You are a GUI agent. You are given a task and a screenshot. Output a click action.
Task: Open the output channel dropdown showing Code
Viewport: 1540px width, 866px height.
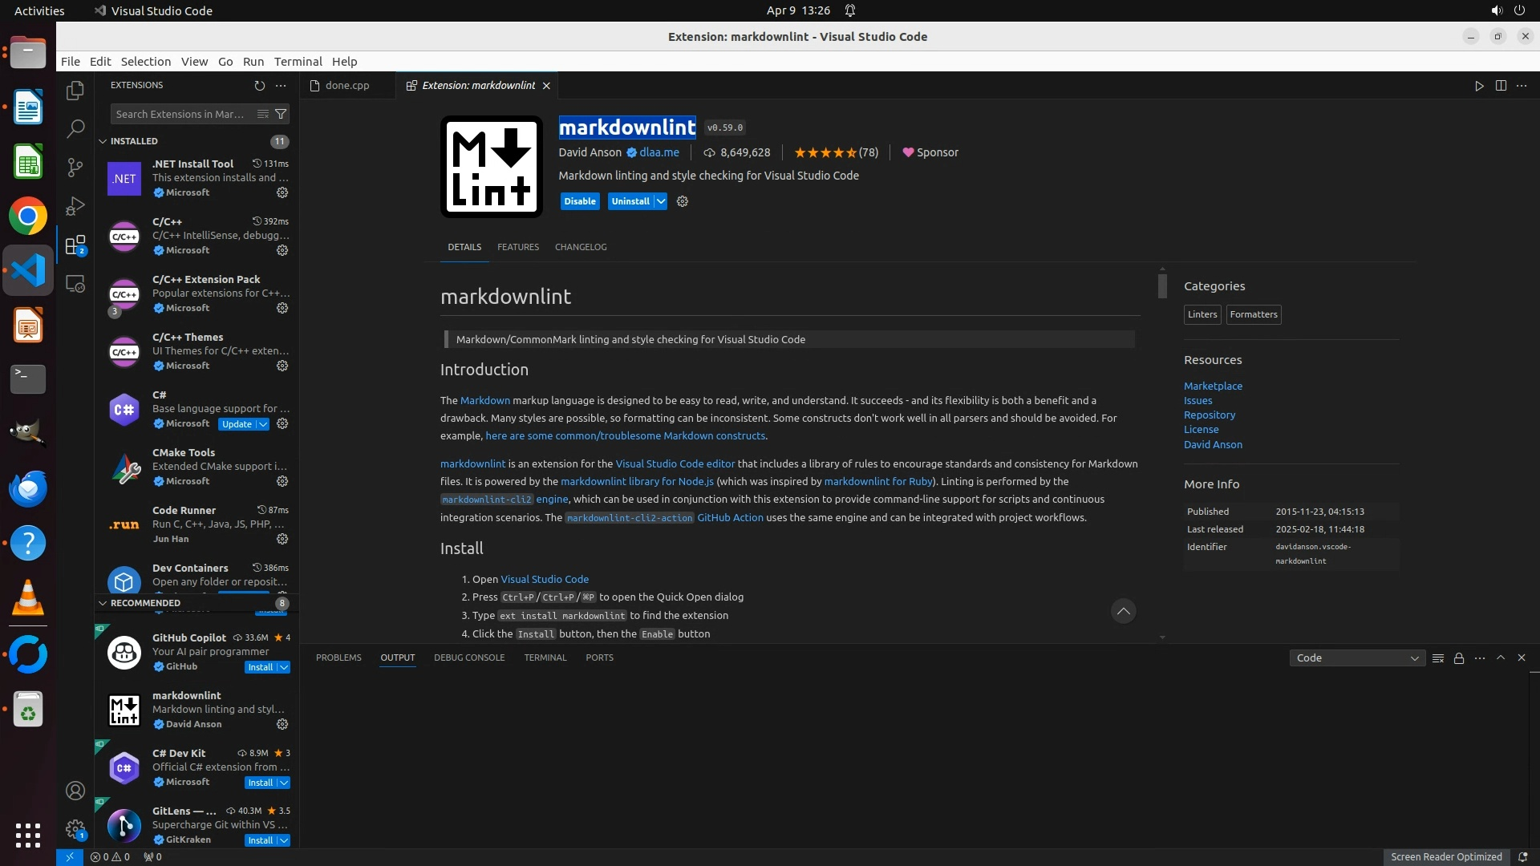pyautogui.click(x=1357, y=658)
